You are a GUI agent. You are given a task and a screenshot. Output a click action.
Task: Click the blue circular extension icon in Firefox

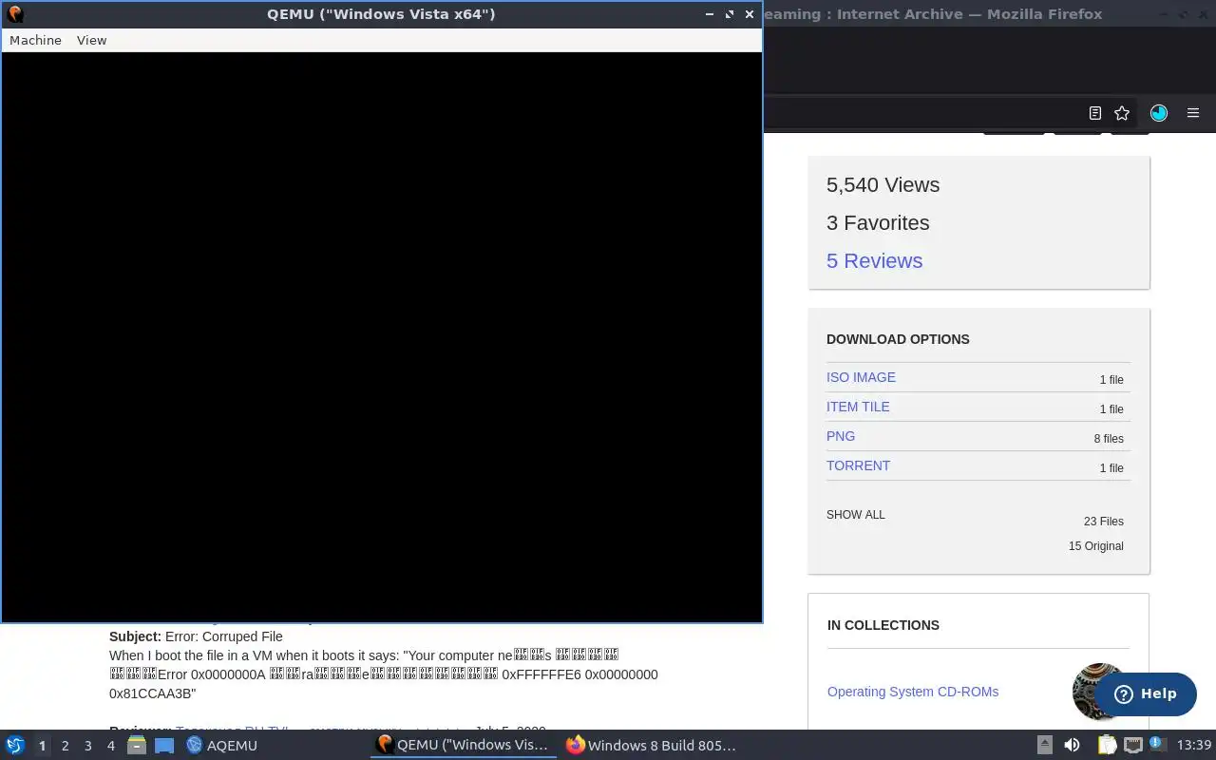[x=1159, y=113]
